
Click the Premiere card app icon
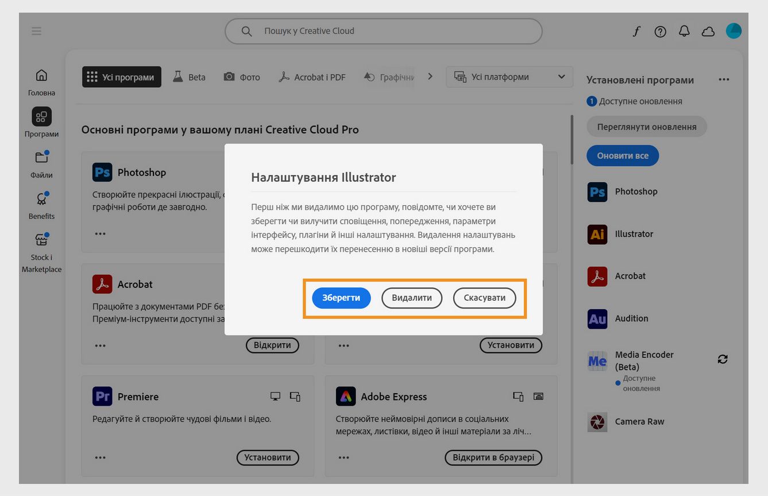[102, 397]
